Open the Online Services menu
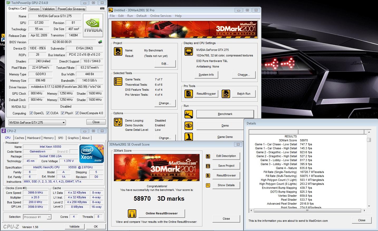378x231 pixels. coord(161,16)
